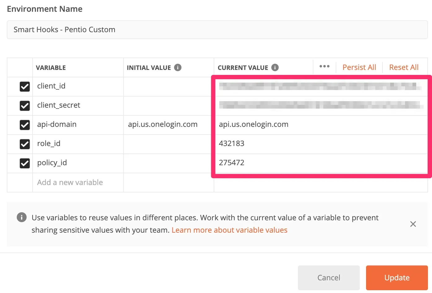
Task: Uncheck the client_id variable checkbox
Action: click(x=25, y=86)
